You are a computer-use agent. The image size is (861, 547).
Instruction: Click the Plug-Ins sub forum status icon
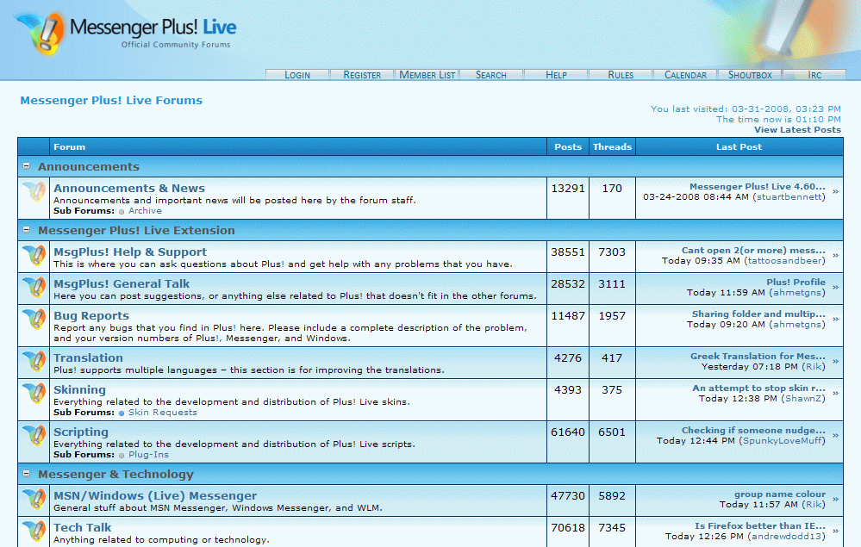click(x=122, y=455)
